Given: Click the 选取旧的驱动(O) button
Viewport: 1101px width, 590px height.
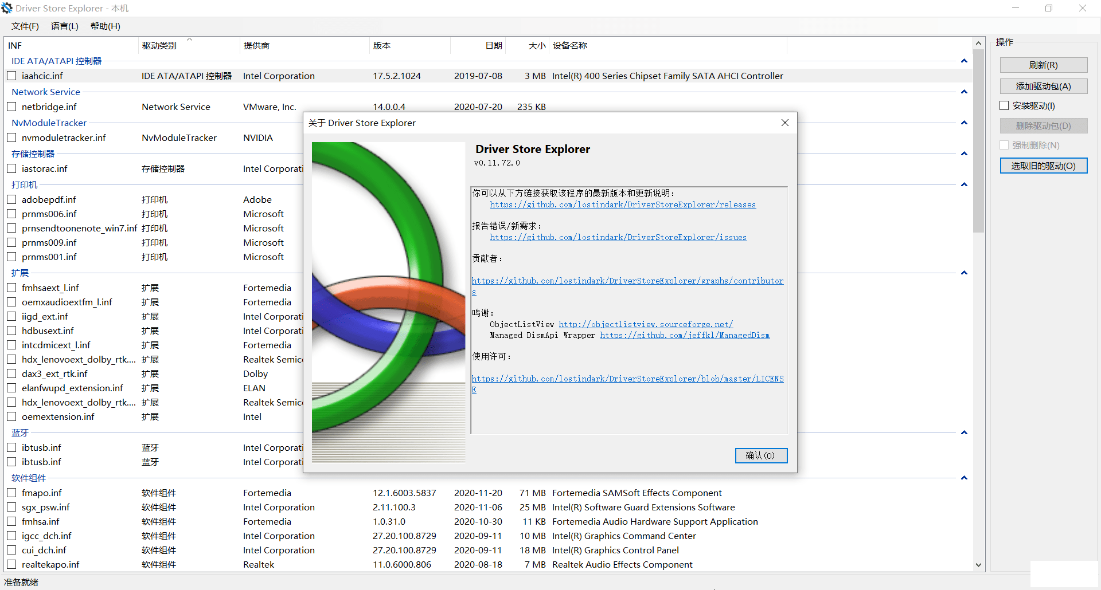Looking at the screenshot, I should pyautogui.click(x=1044, y=166).
